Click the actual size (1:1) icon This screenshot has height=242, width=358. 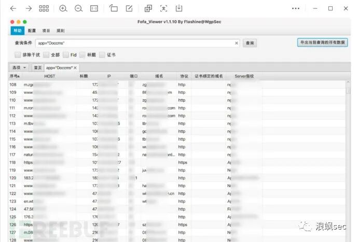coord(94,8)
